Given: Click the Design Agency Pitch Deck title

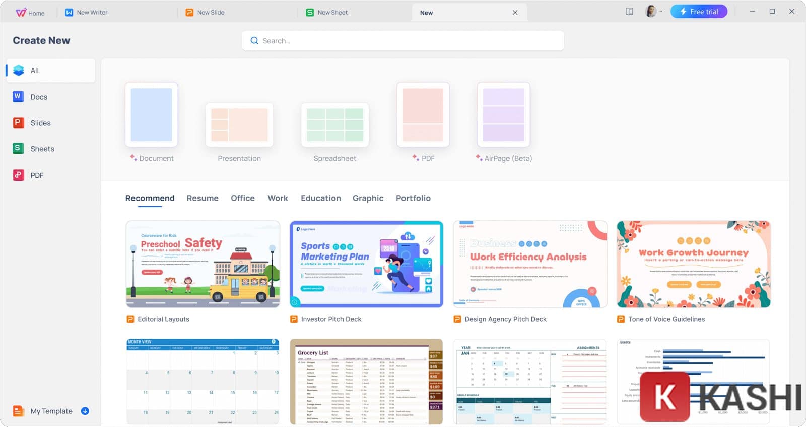Looking at the screenshot, I should coord(505,319).
